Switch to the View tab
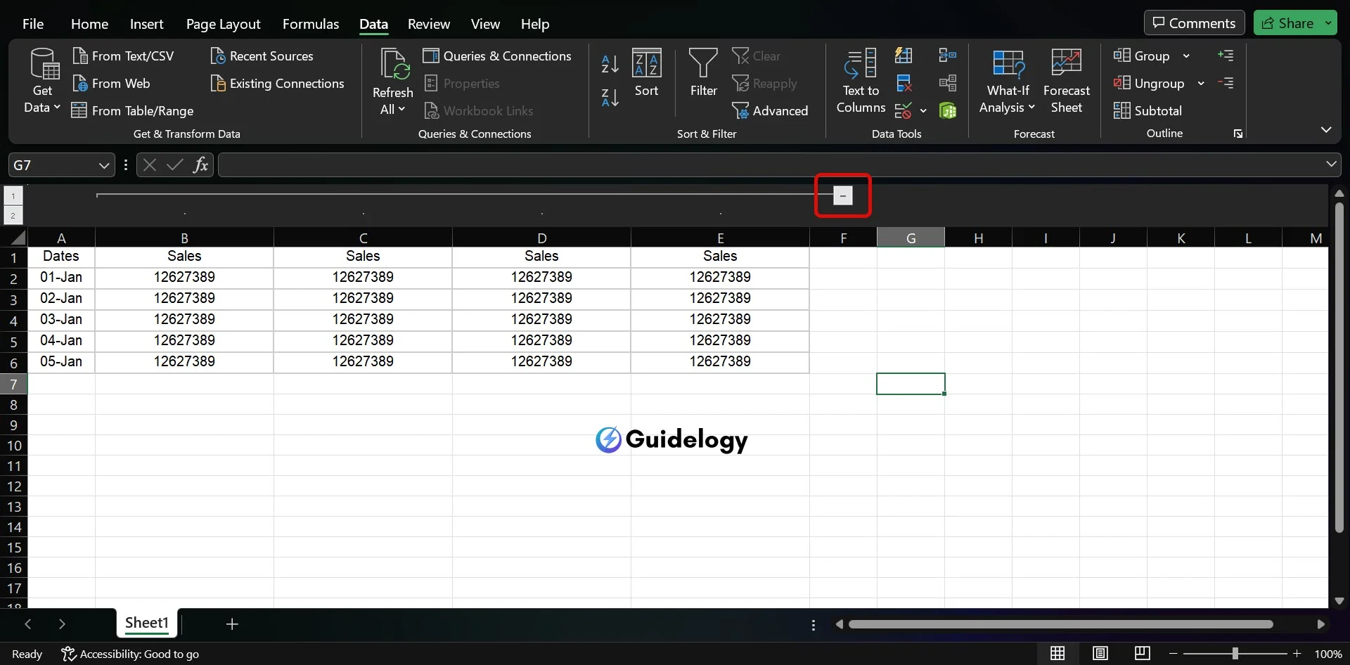 [x=485, y=24]
